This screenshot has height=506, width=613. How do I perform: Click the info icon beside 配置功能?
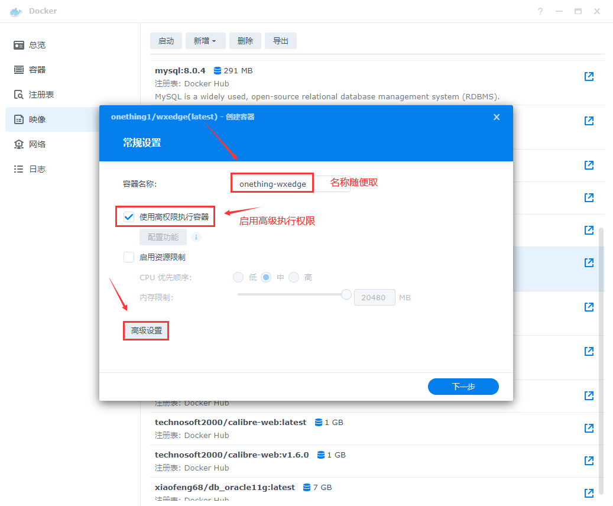196,237
